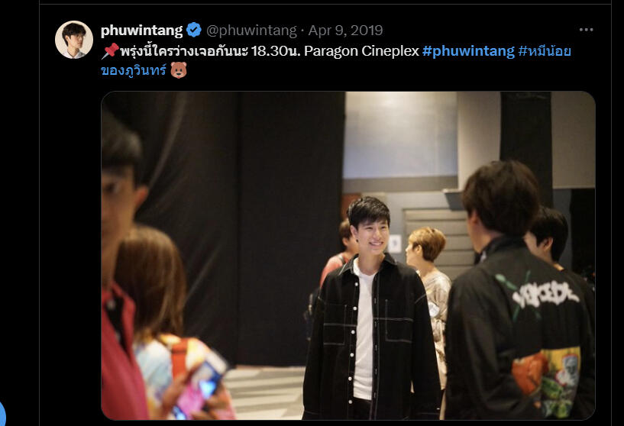The height and width of the screenshot is (426, 624).
Task: Click the 18.30น. time in tweet text
Action: click(x=276, y=51)
